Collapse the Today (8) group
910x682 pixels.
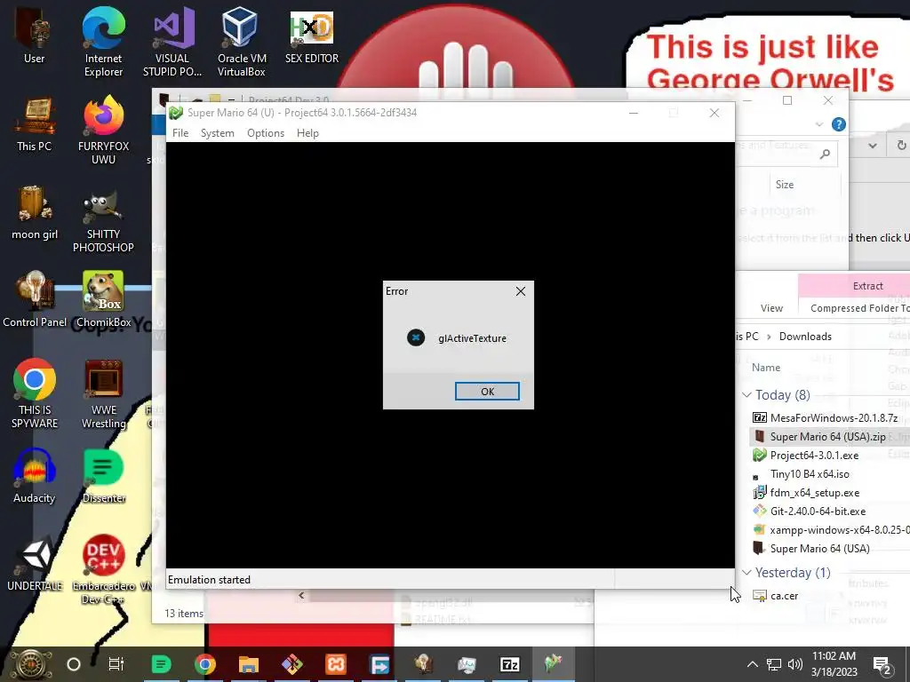coord(746,395)
